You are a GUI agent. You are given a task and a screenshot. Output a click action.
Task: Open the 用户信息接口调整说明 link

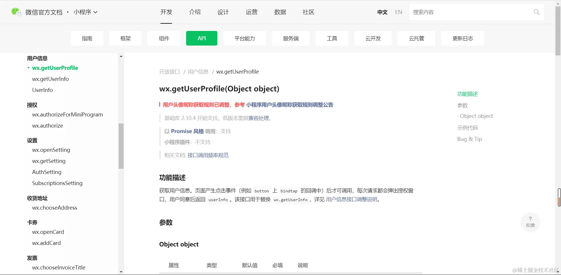(352, 199)
